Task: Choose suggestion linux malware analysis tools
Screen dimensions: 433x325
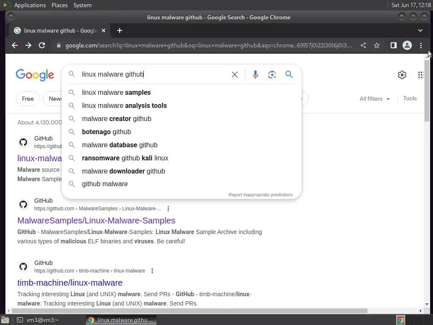Action: coord(182,105)
